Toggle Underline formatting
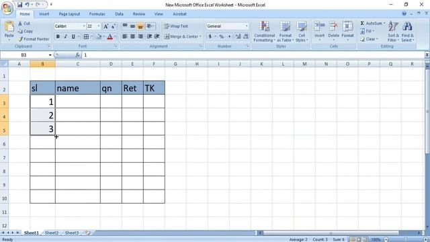 click(x=73, y=36)
